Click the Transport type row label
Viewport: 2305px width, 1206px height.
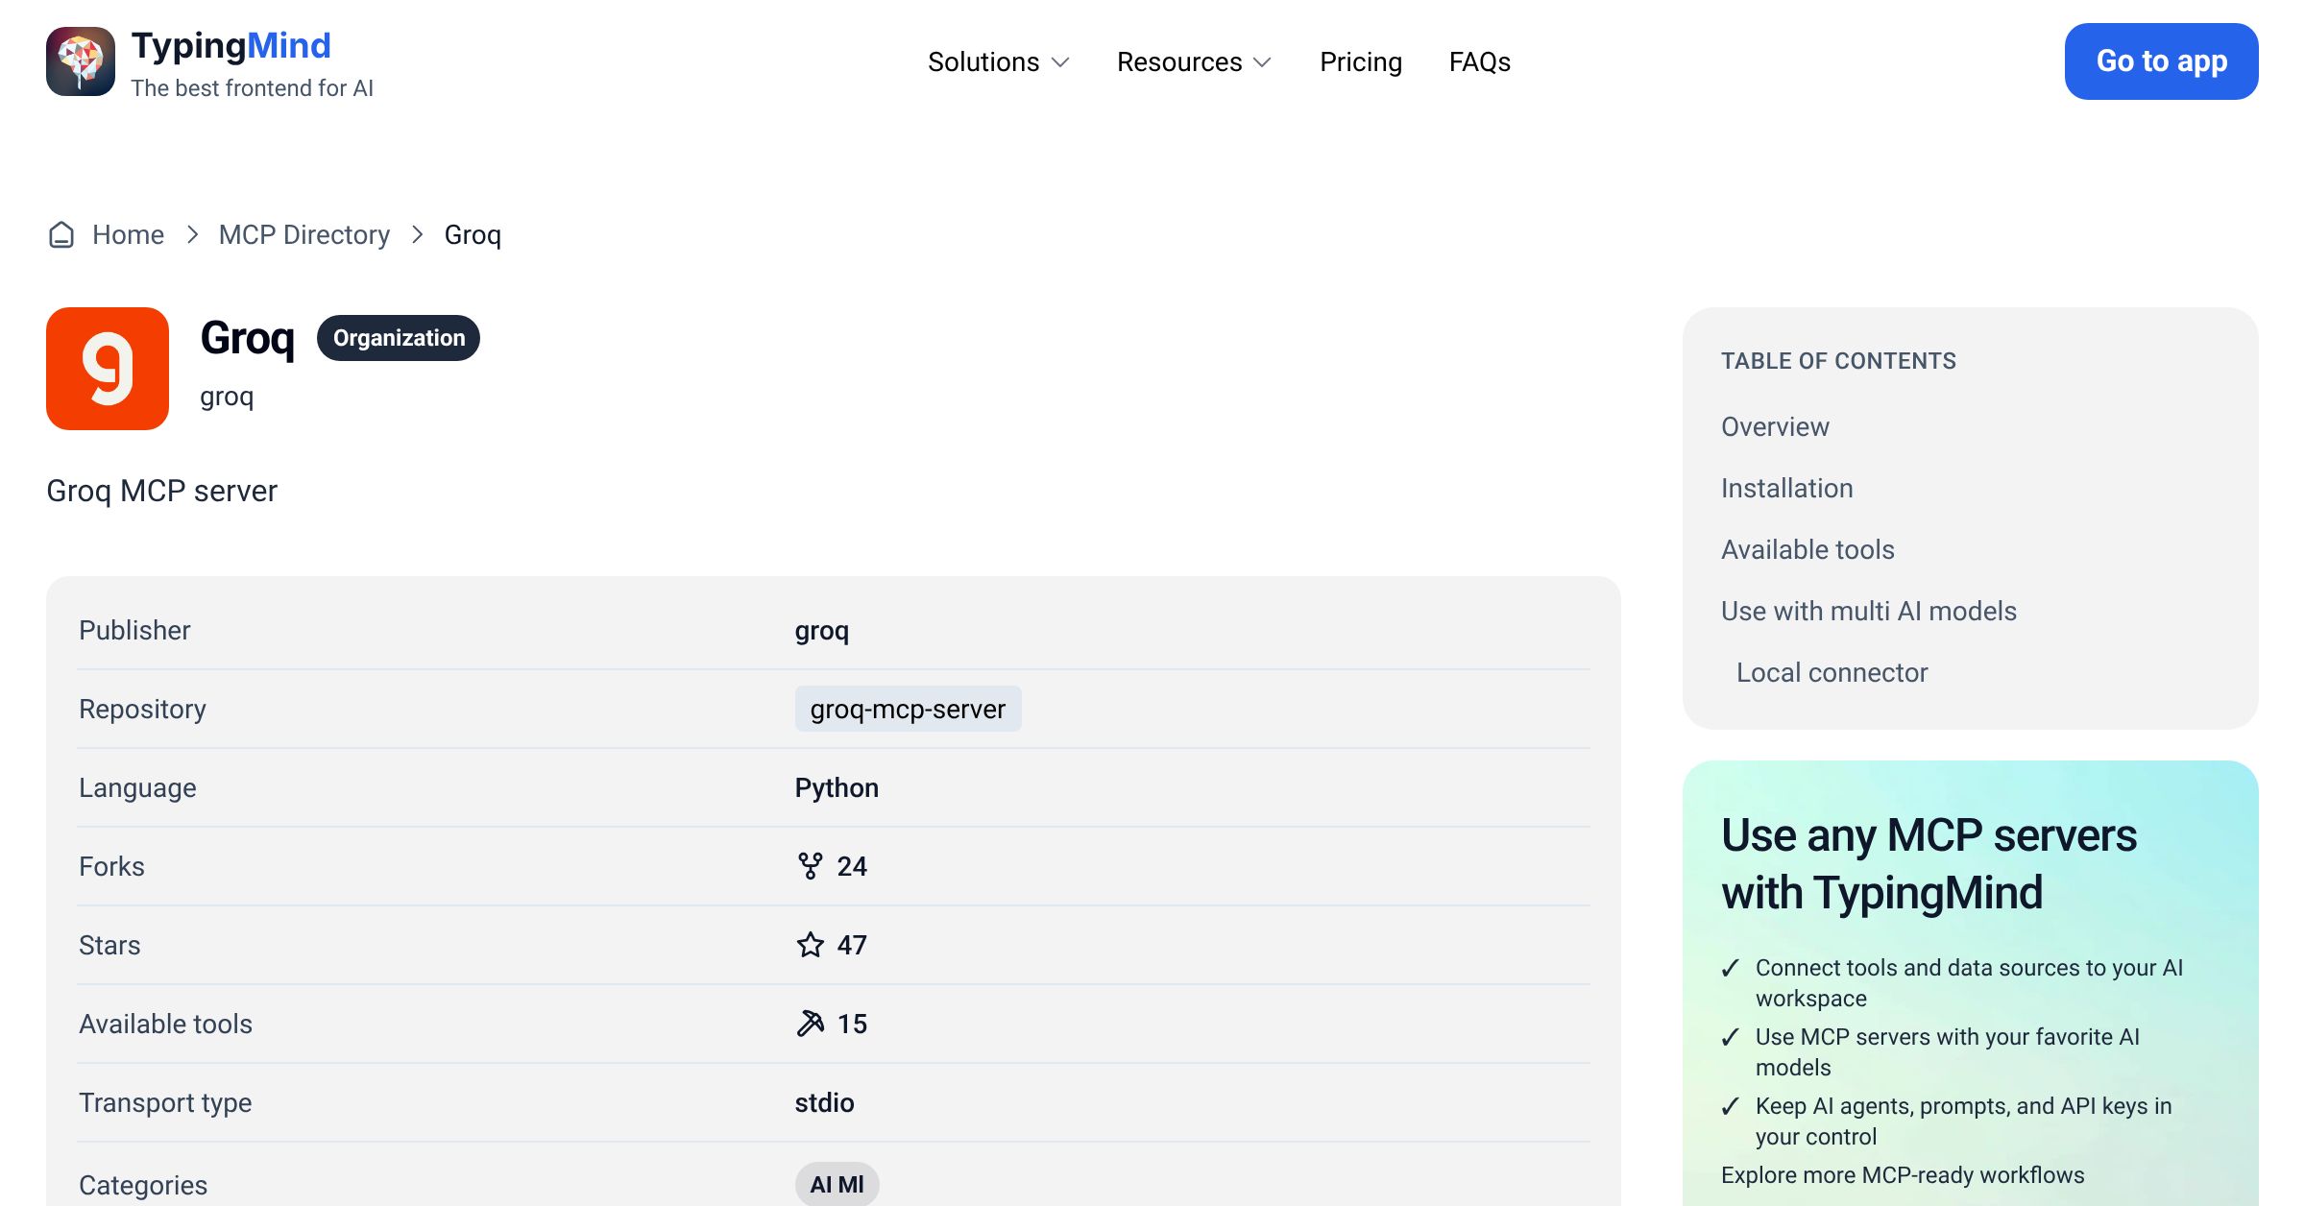coord(165,1102)
